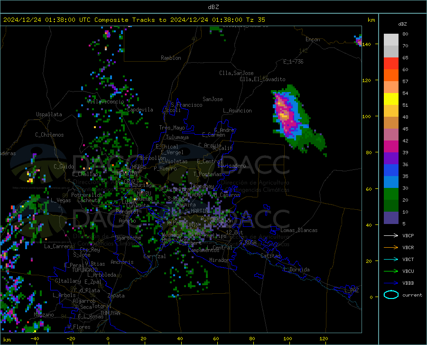Click the Potrerillos map label
427x345 pixels.
coord(87,195)
